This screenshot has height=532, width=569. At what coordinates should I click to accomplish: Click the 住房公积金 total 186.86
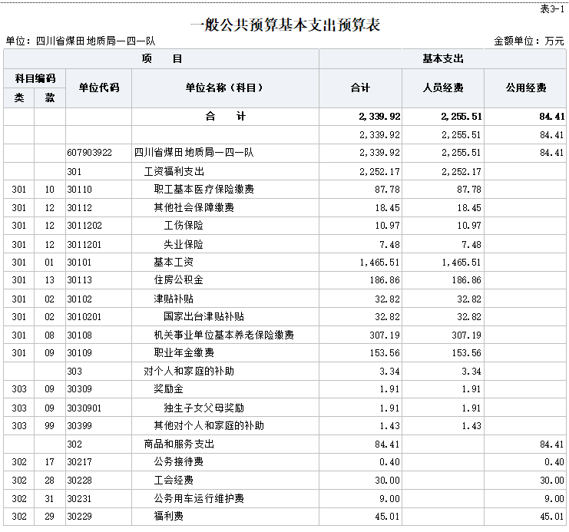(x=385, y=280)
